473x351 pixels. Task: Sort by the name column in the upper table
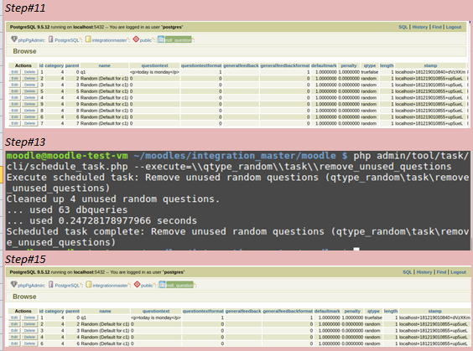click(x=104, y=65)
